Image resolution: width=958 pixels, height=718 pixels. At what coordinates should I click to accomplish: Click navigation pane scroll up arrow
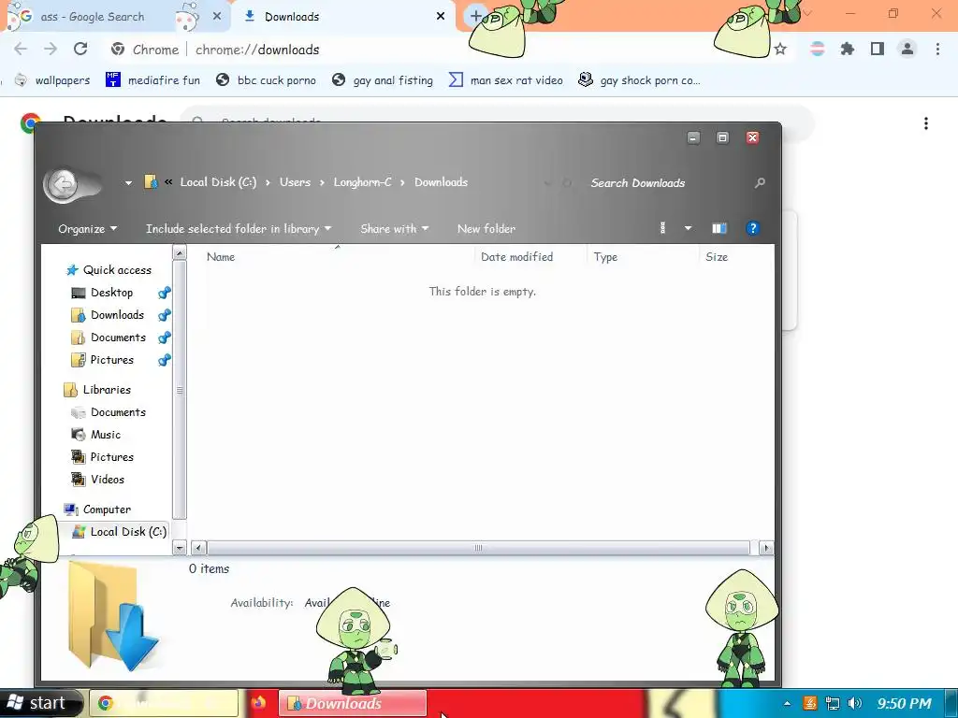[x=179, y=252]
